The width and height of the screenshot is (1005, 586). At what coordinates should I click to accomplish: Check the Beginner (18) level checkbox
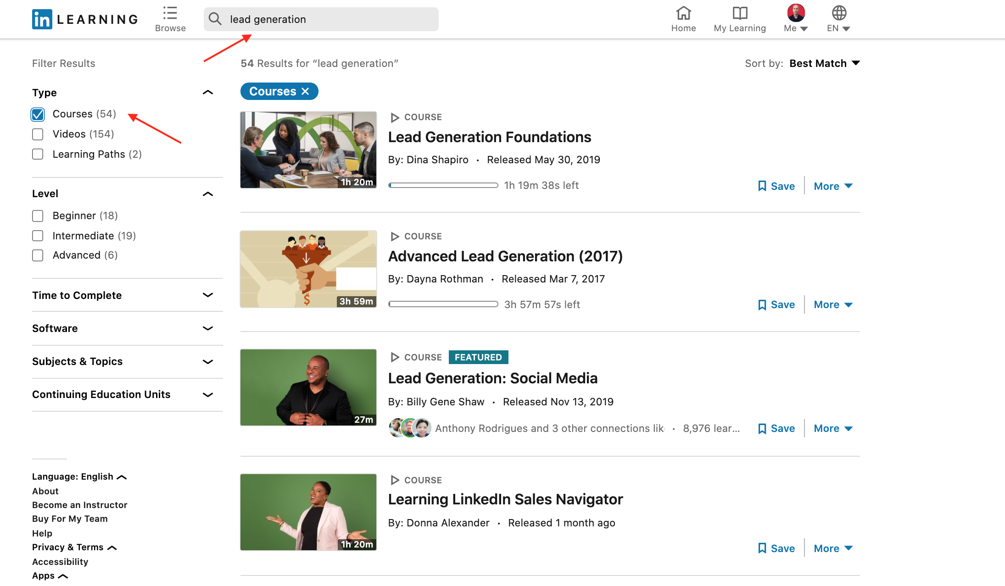point(38,216)
